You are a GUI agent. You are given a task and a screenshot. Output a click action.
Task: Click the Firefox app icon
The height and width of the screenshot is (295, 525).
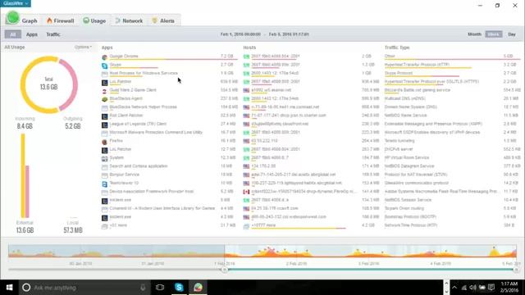[x=104, y=142]
